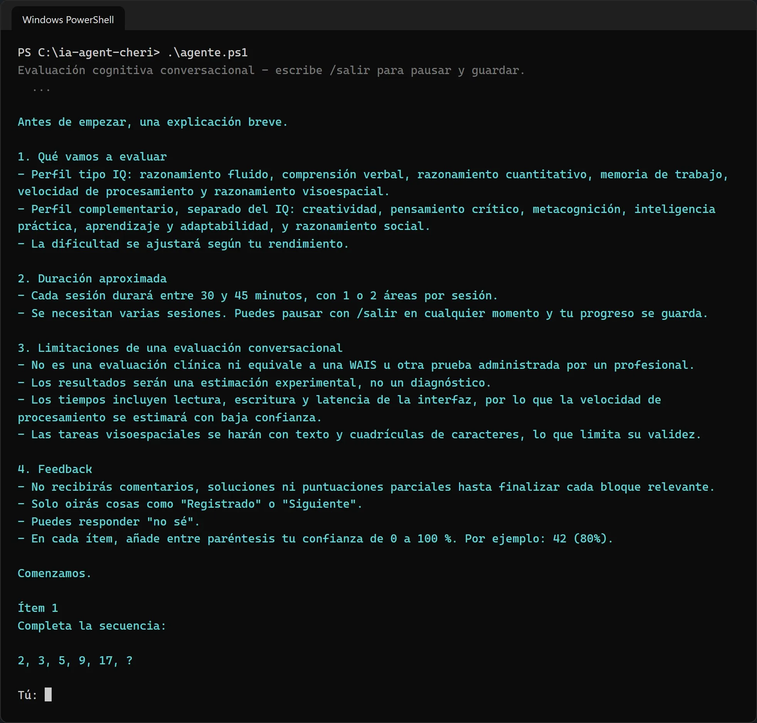
Task: Click the sequence "2, 3, 5, 9, 17, ?"
Action: 75,660
